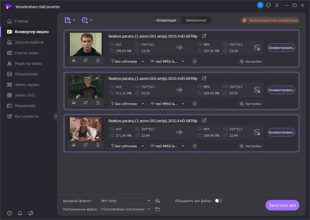
Task: Open notifications bell icon
Action: pos(20,213)
